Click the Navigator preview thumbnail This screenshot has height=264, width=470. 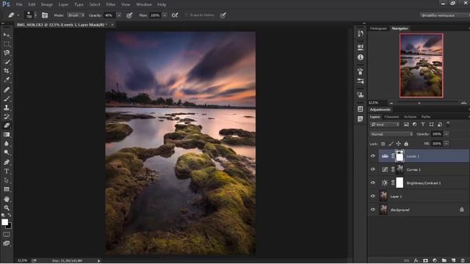421,65
